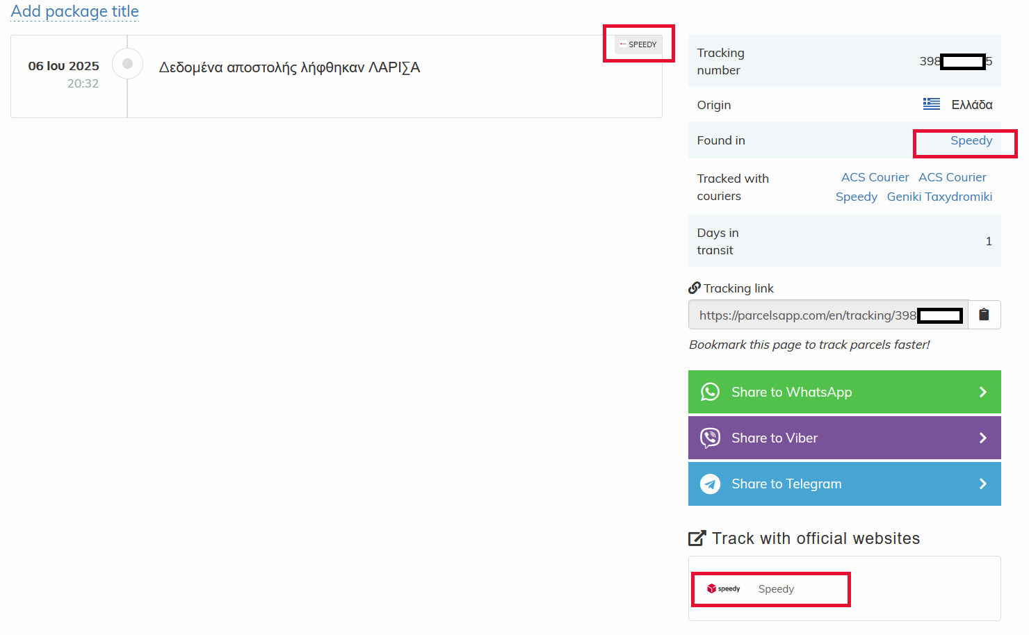Screen dimensions: 1029x635
Task: Click the time 20:32
Action: pyautogui.click(x=83, y=83)
